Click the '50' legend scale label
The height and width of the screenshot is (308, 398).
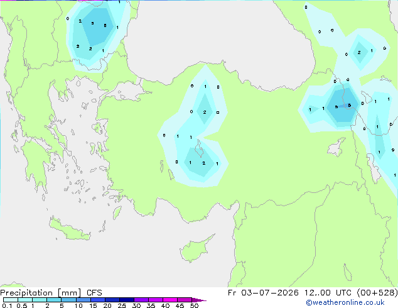pyautogui.click(x=194, y=305)
